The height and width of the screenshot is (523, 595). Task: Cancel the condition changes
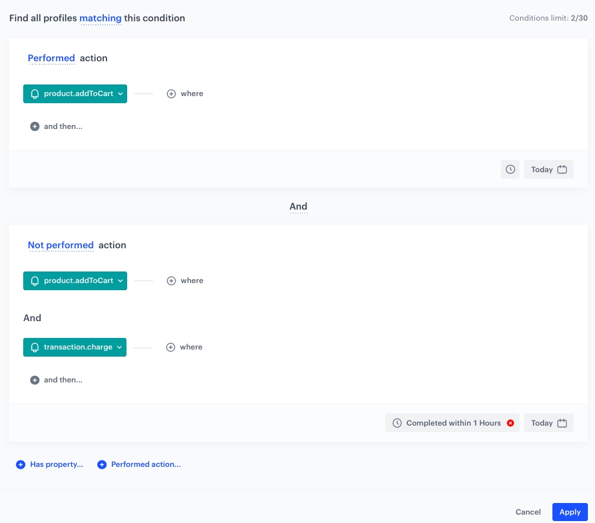coord(528,511)
